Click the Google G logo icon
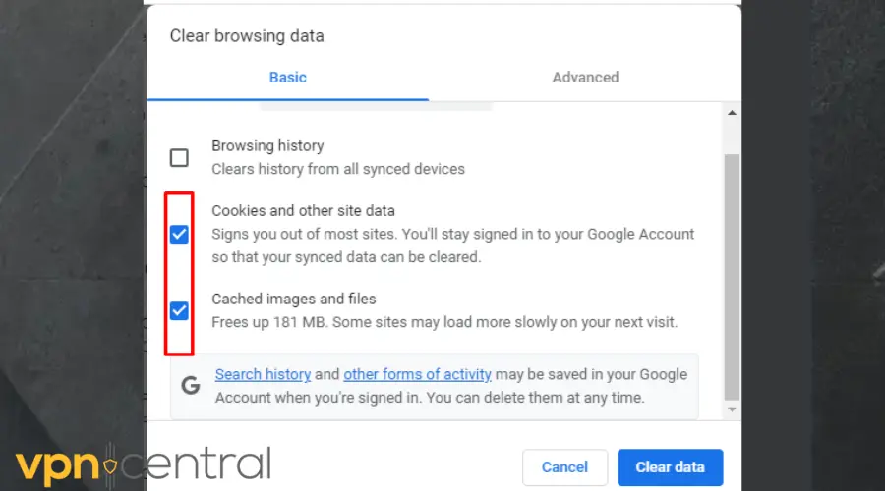The image size is (885, 491). pos(191,386)
